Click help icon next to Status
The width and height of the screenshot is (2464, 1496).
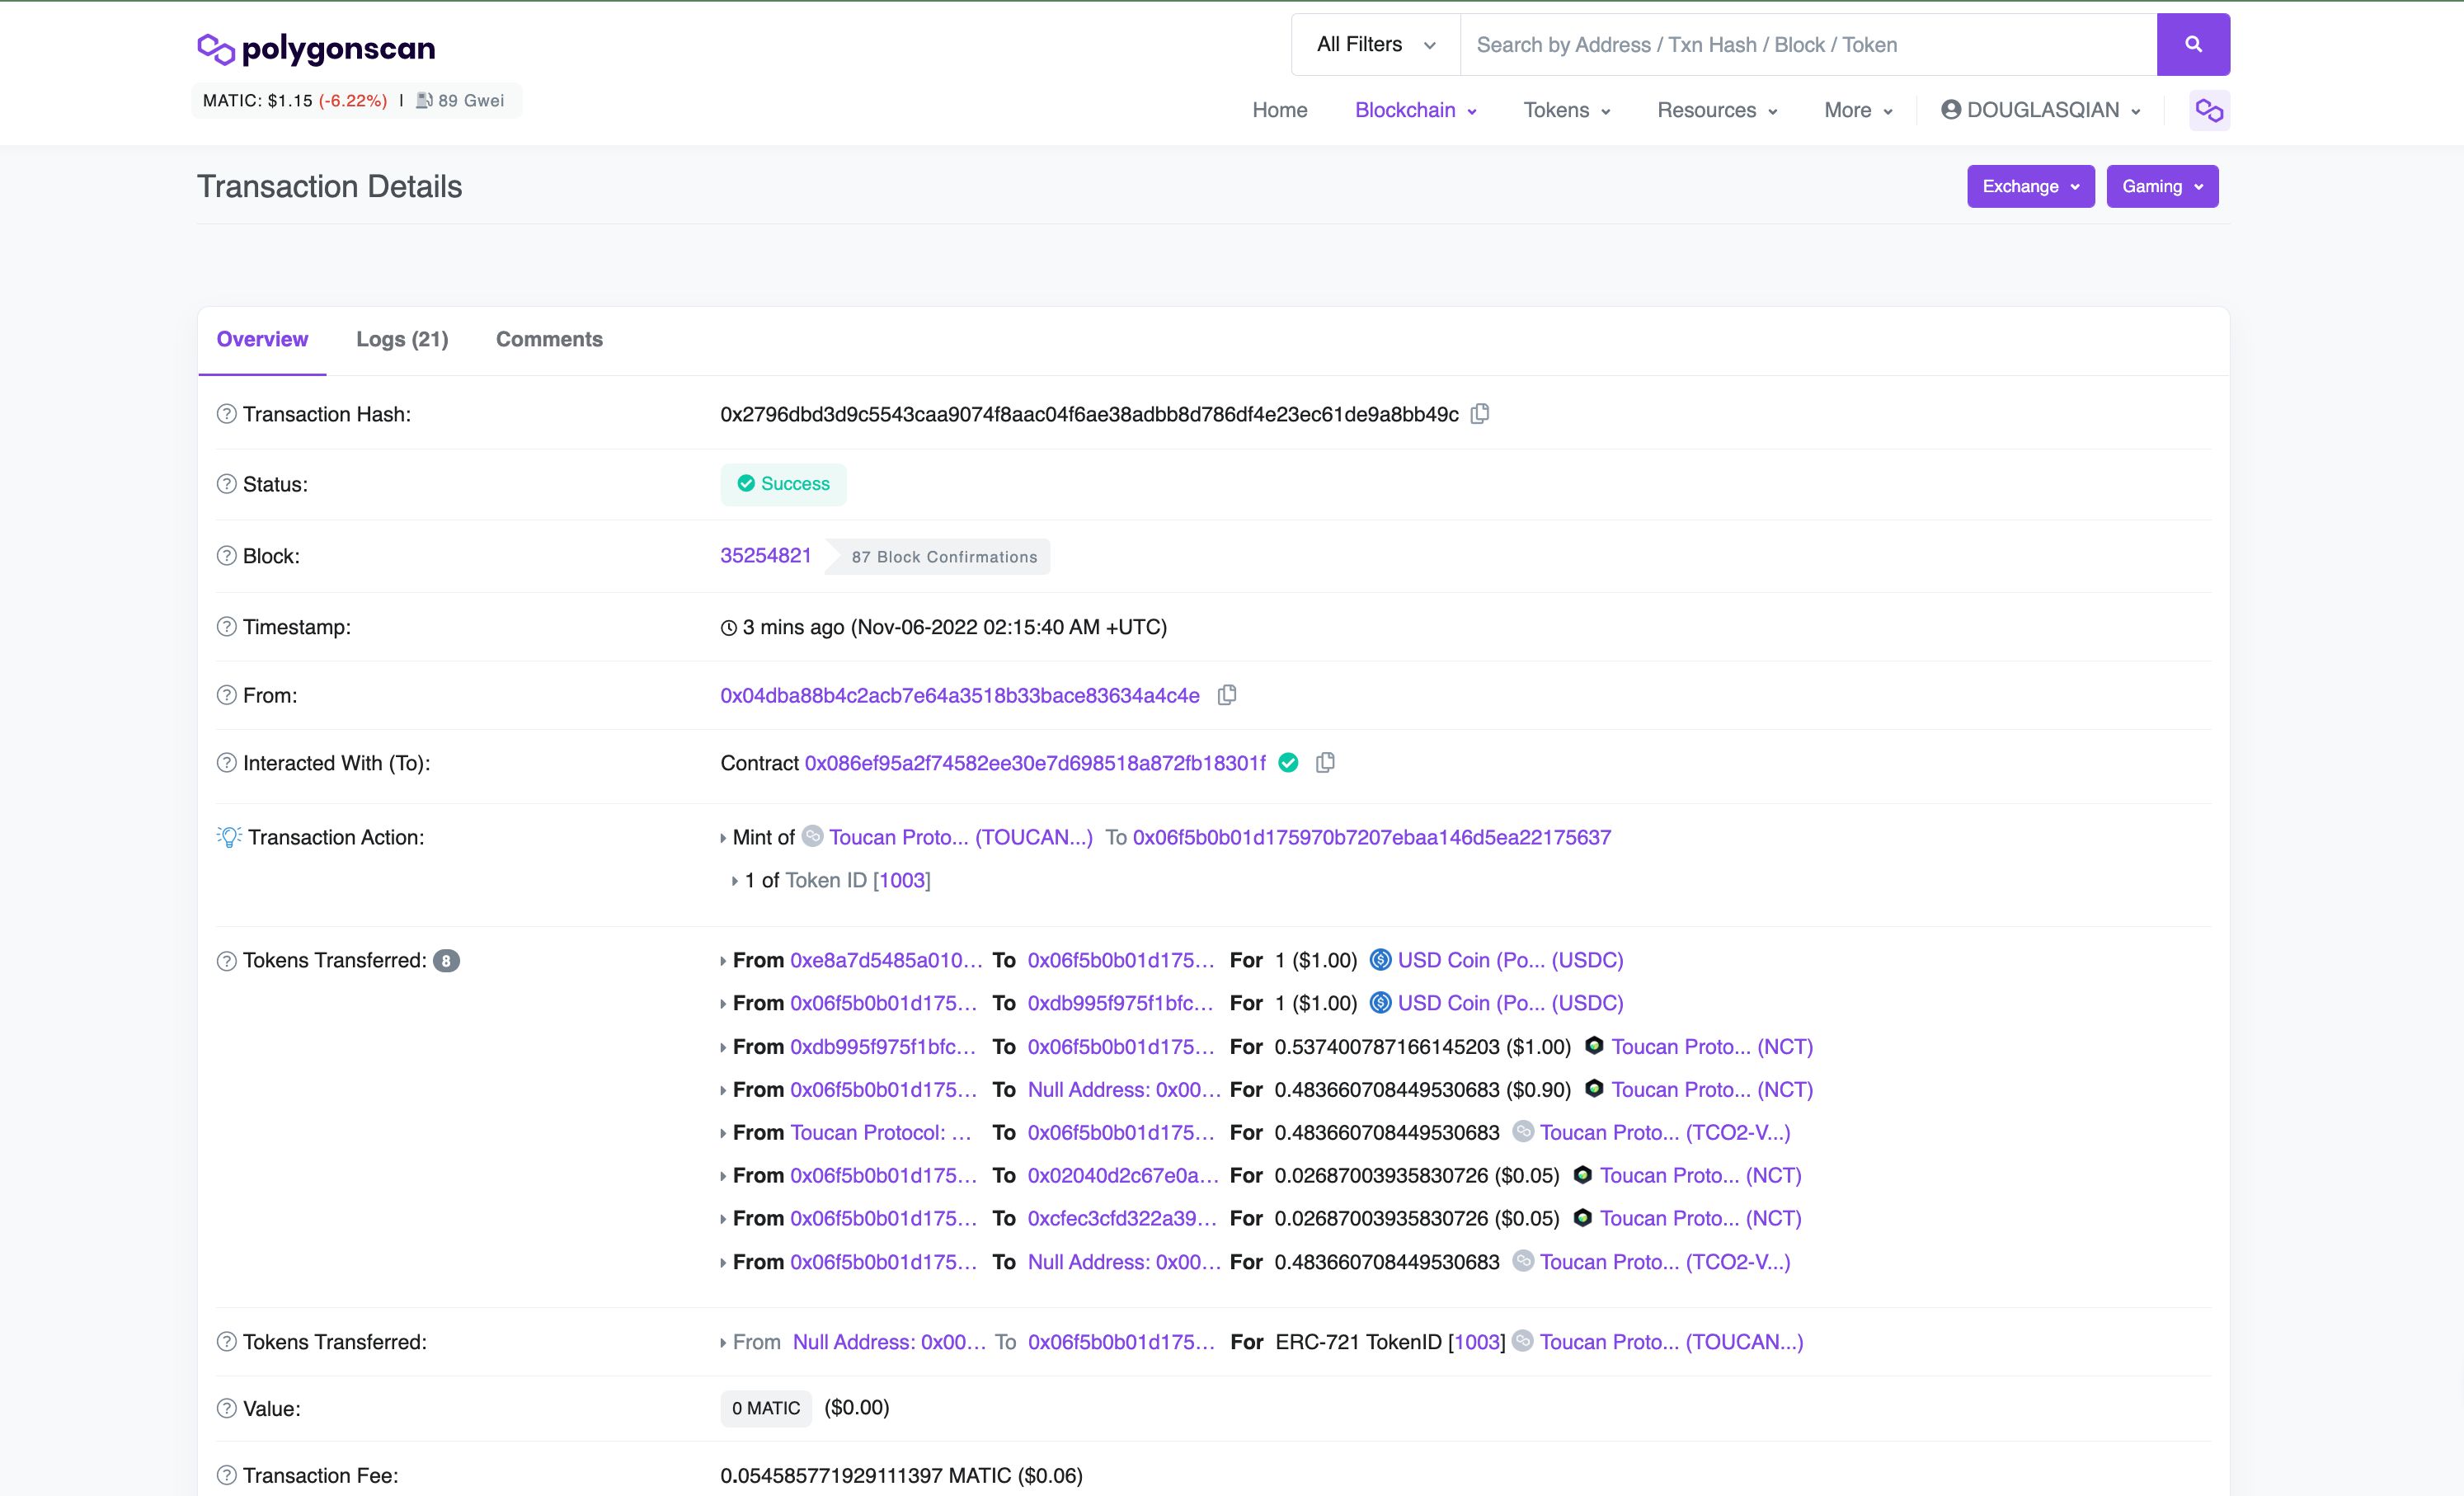(x=227, y=484)
